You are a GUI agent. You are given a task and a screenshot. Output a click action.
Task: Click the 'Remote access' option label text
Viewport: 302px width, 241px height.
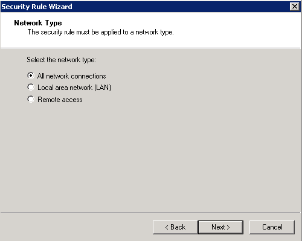coord(60,100)
